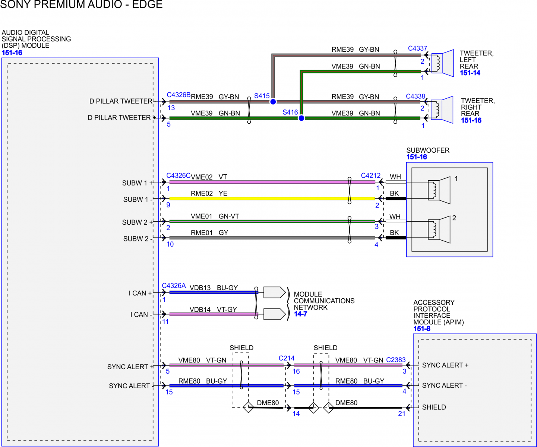
Task: Click connector label C4326A
Action: click(x=174, y=286)
